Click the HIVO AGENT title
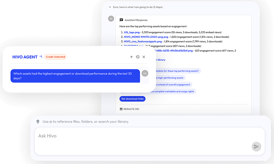 (x=25, y=57)
